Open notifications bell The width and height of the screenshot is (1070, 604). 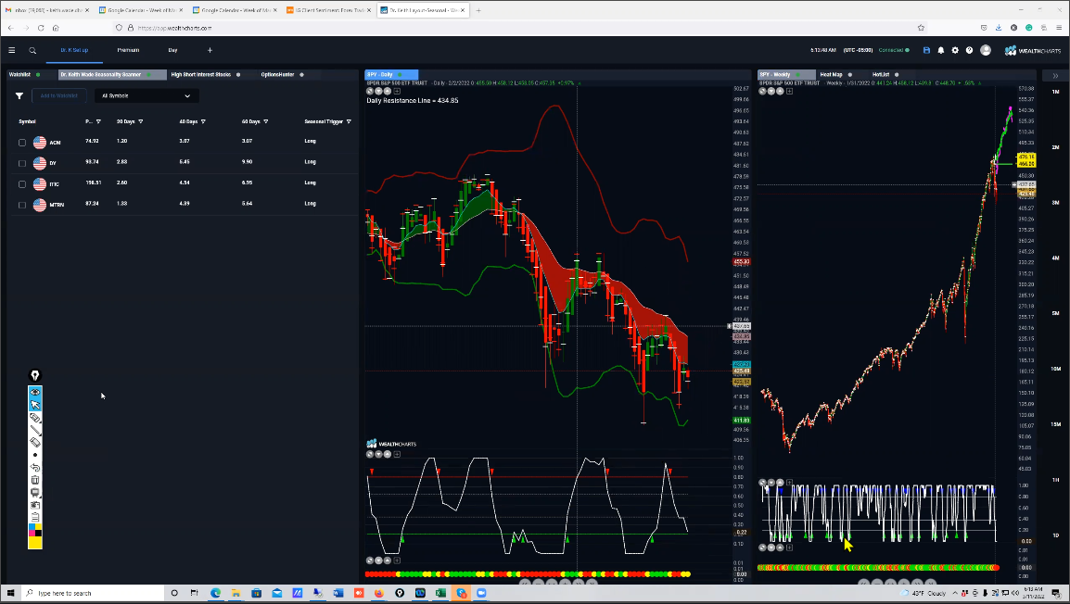click(940, 50)
